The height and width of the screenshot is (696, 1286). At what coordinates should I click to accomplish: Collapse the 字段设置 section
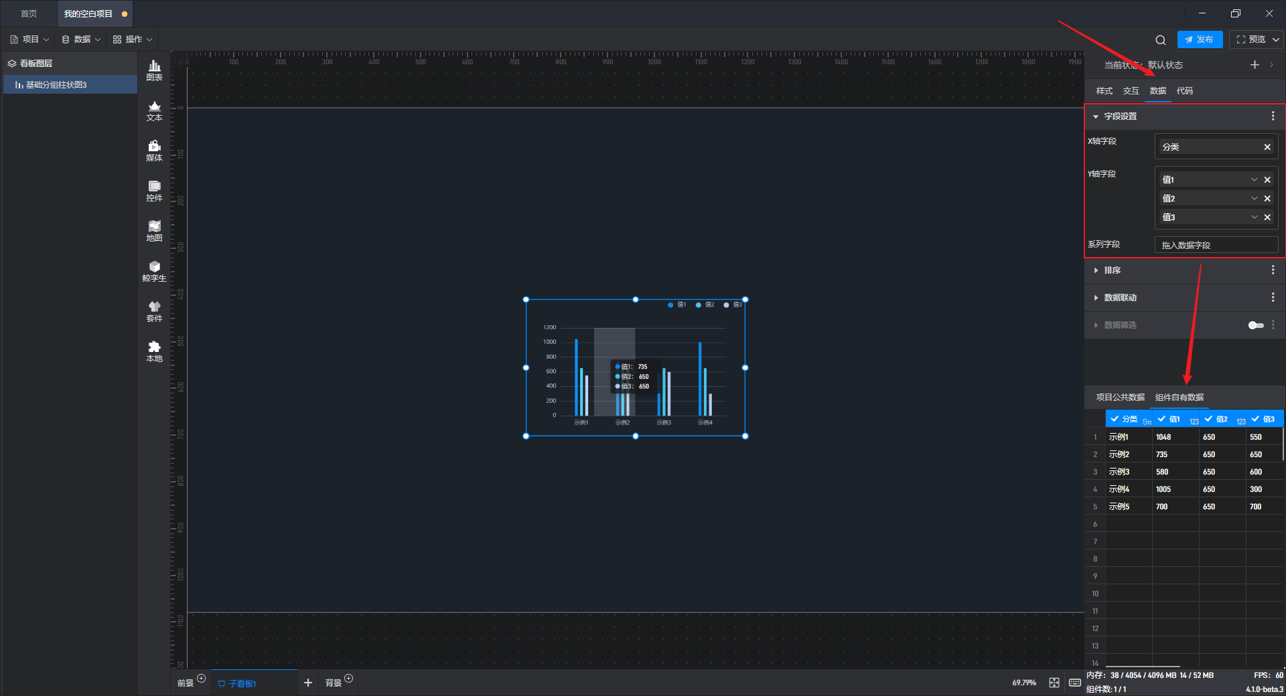click(x=1096, y=116)
